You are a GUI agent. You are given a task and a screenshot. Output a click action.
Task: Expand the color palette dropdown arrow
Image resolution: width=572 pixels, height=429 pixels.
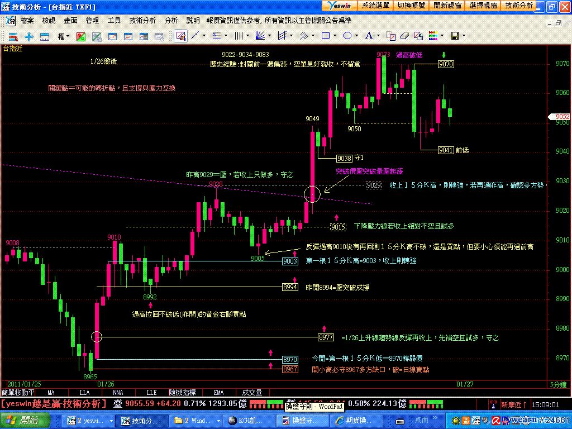[x=442, y=35]
